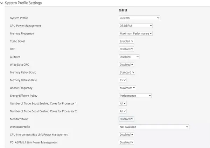Click the System Profile Settings heading
Image resolution: width=210 pixels, height=148 pixels.
click(x=23, y=3)
